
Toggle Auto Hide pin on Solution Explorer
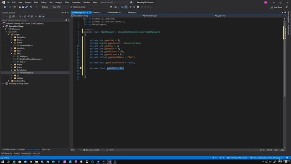coord(65,13)
